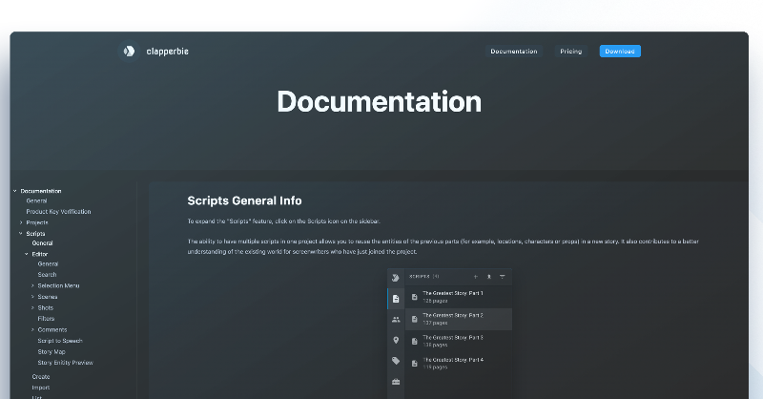Open General under the Scripts section
This screenshot has height=399, width=763.
[42, 243]
